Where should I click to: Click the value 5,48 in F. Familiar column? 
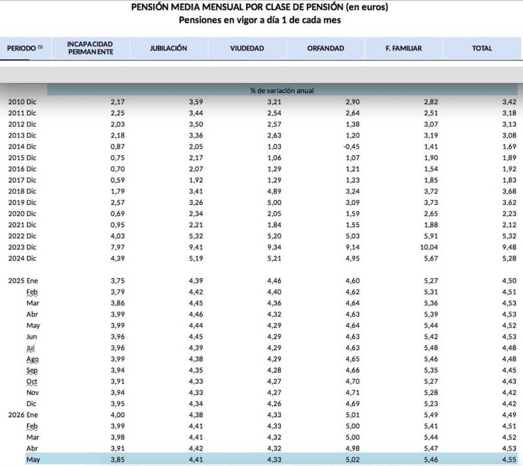(x=431, y=348)
